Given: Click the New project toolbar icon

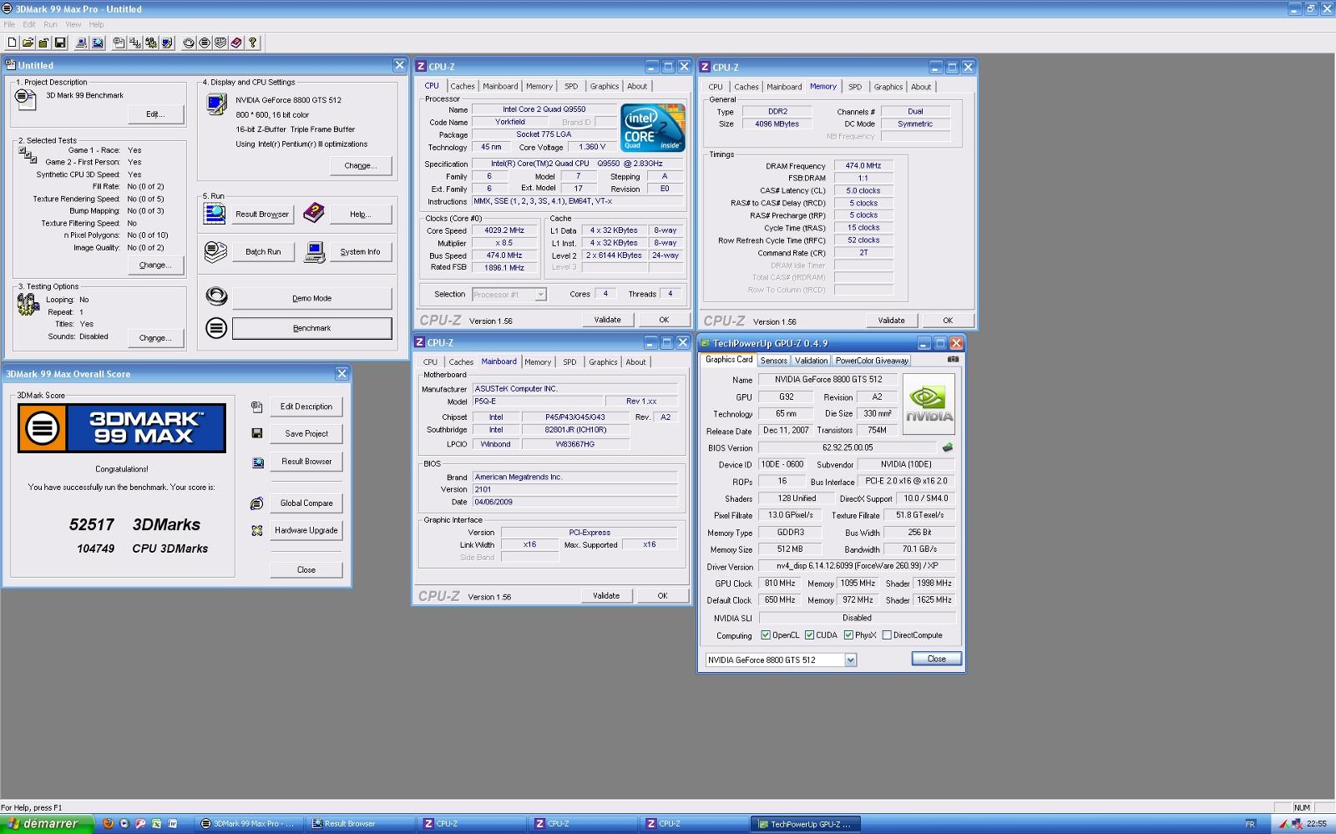Looking at the screenshot, I should pyautogui.click(x=12, y=43).
